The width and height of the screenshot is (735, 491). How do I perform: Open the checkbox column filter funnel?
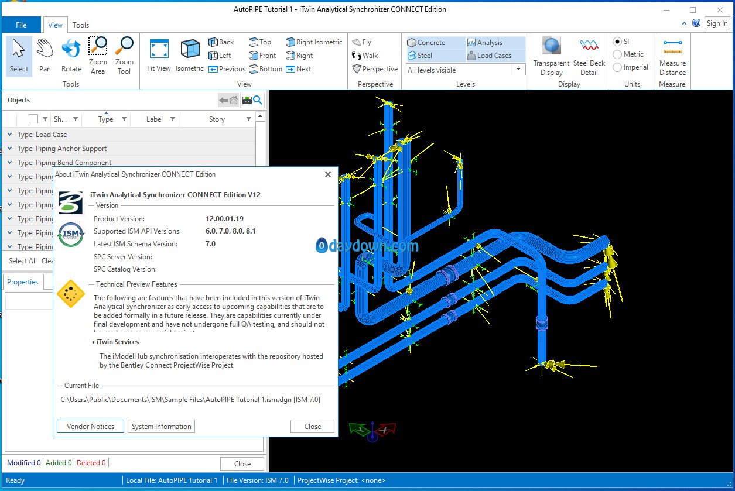[45, 119]
